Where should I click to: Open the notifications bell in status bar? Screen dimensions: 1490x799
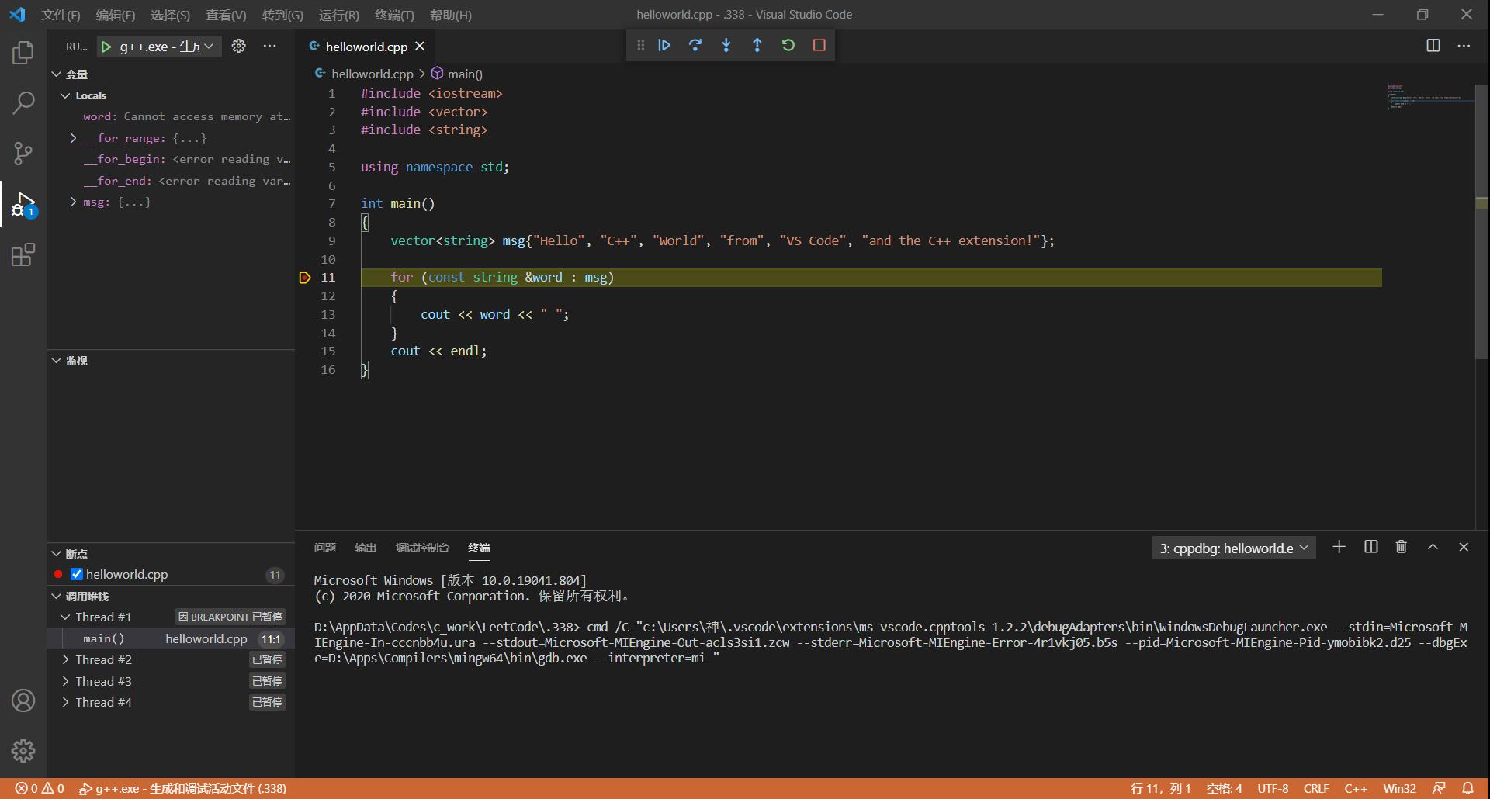(x=1467, y=788)
